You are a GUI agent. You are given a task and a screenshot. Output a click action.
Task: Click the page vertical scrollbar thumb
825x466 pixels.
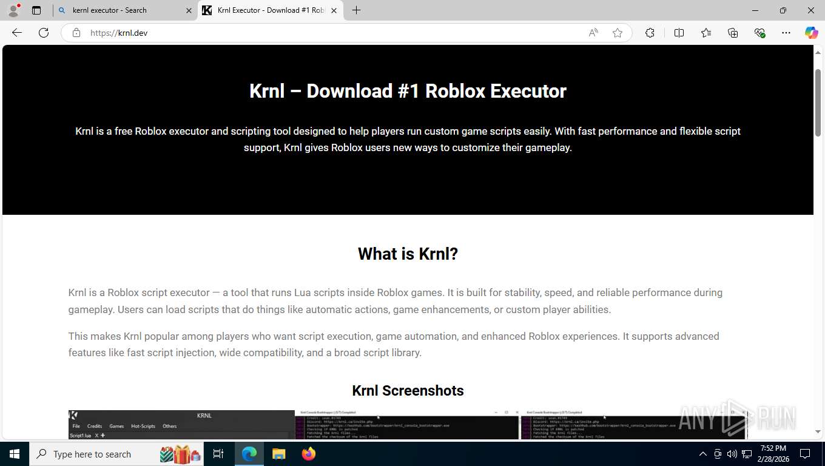coord(818,102)
